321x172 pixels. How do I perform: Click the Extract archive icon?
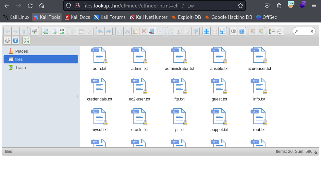(253, 31)
